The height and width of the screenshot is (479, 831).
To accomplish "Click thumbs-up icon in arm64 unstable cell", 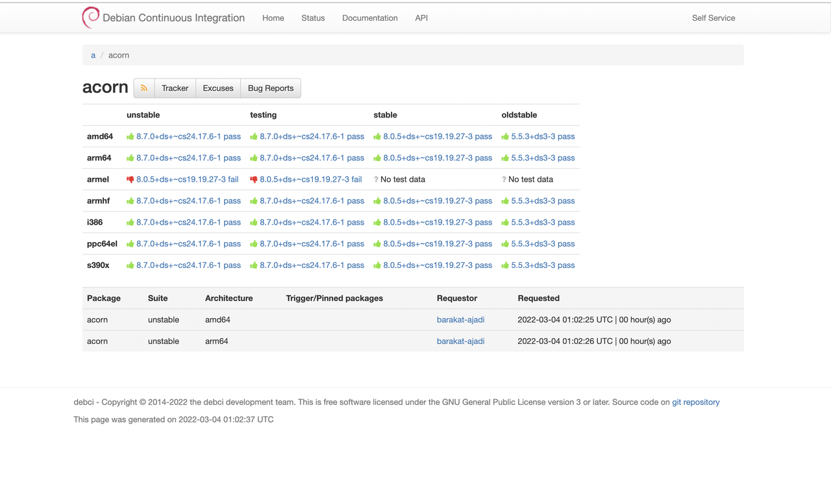I will 130,158.
